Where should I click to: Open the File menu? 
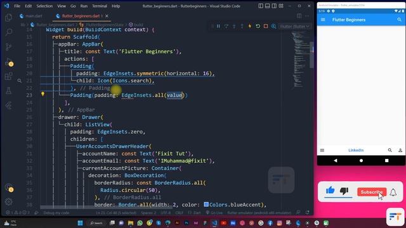[x=17, y=6]
